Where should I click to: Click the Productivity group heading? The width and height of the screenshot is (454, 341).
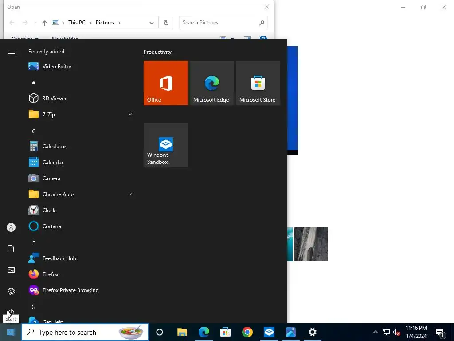pyautogui.click(x=157, y=52)
